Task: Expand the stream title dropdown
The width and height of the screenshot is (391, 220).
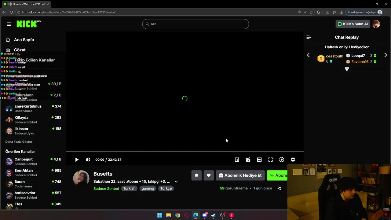Action: [x=176, y=182]
